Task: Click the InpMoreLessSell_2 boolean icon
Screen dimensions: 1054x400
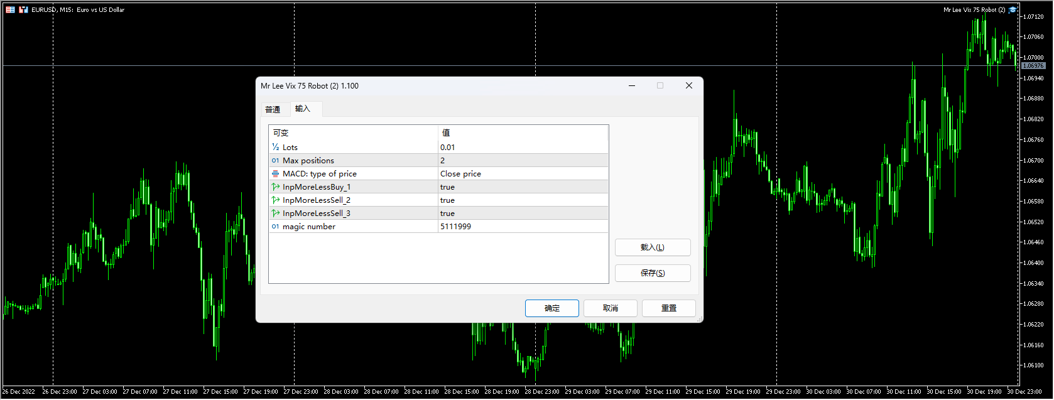Action: pos(275,200)
